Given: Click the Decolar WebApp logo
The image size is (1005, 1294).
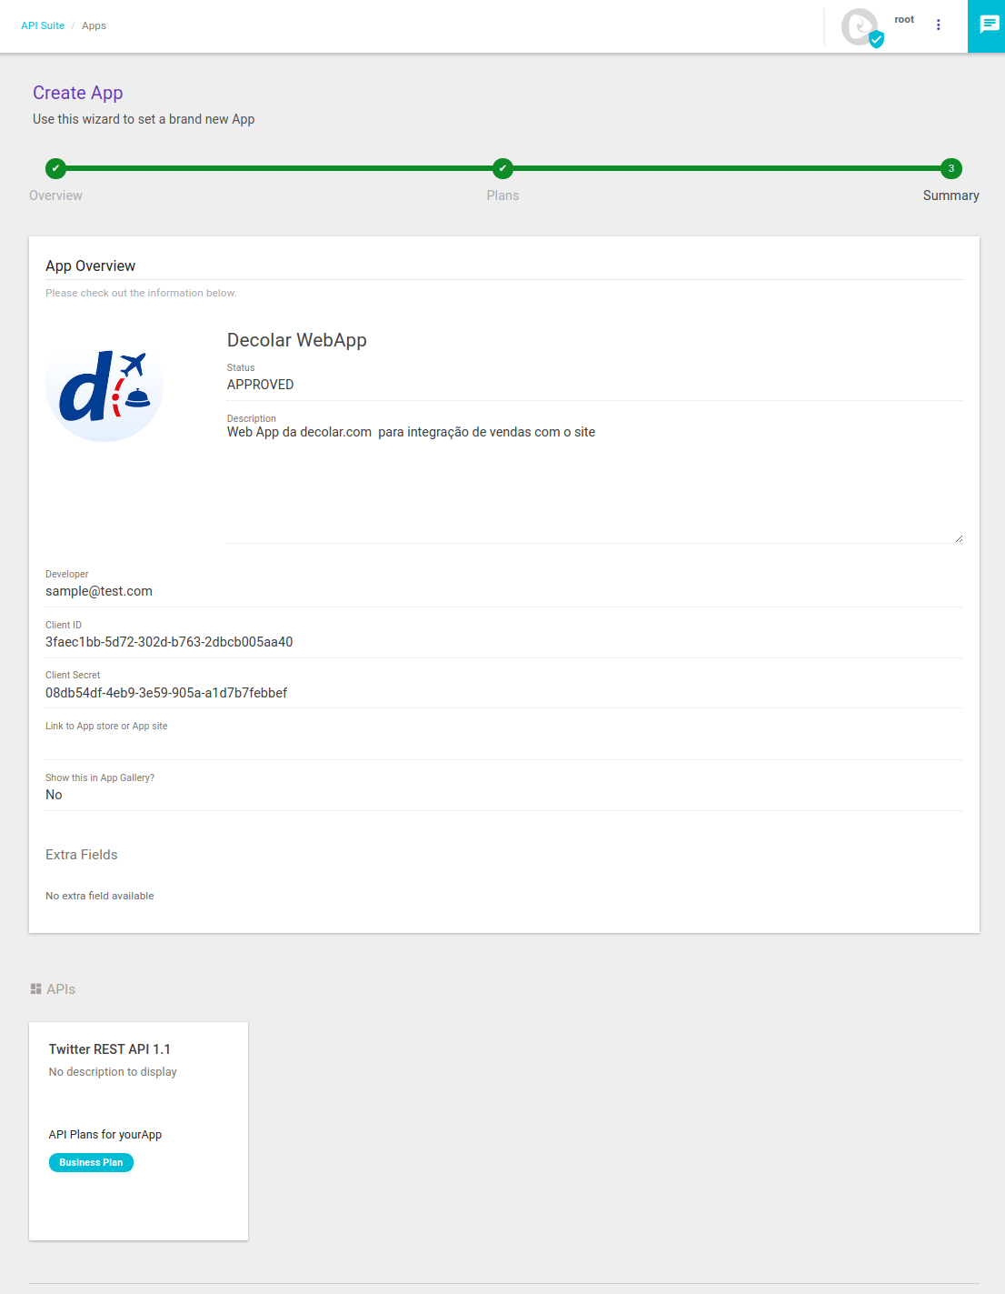Looking at the screenshot, I should point(104,391).
